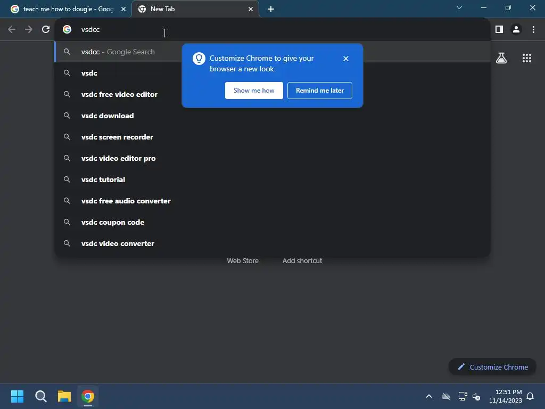Show hidden system tray icons
Screen dimensions: 545x409
click(x=429, y=396)
